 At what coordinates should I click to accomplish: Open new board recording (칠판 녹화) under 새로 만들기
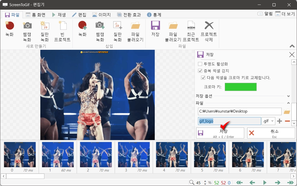click(x=45, y=31)
